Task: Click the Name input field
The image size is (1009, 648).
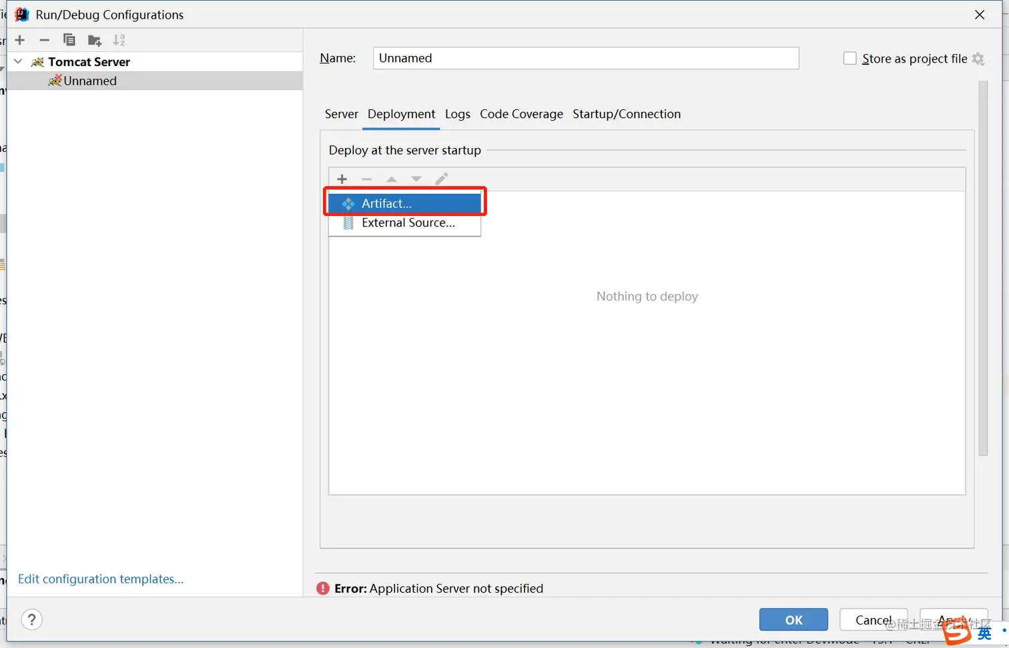Action: click(x=585, y=58)
